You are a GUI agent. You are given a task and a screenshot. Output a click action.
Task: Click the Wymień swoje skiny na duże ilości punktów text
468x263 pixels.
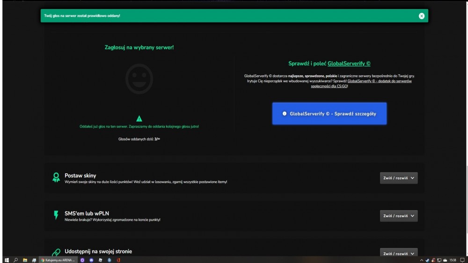[x=146, y=182]
